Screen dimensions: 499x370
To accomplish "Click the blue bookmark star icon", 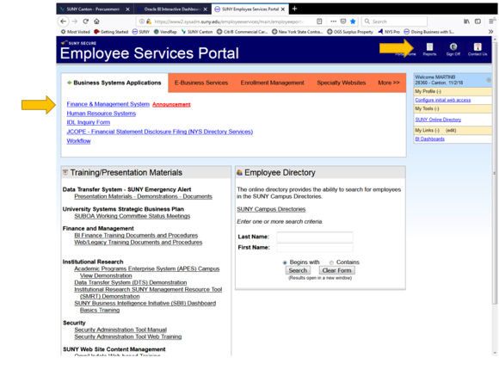I will click(353, 22).
